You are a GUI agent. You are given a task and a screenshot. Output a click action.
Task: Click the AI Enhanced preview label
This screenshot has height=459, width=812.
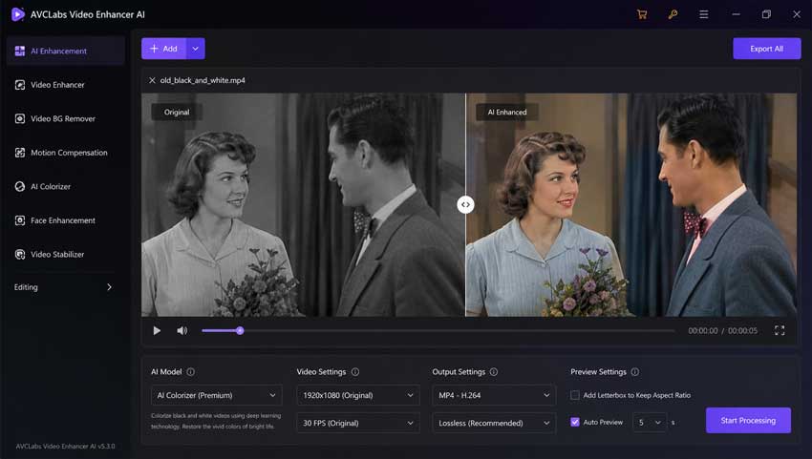point(507,112)
